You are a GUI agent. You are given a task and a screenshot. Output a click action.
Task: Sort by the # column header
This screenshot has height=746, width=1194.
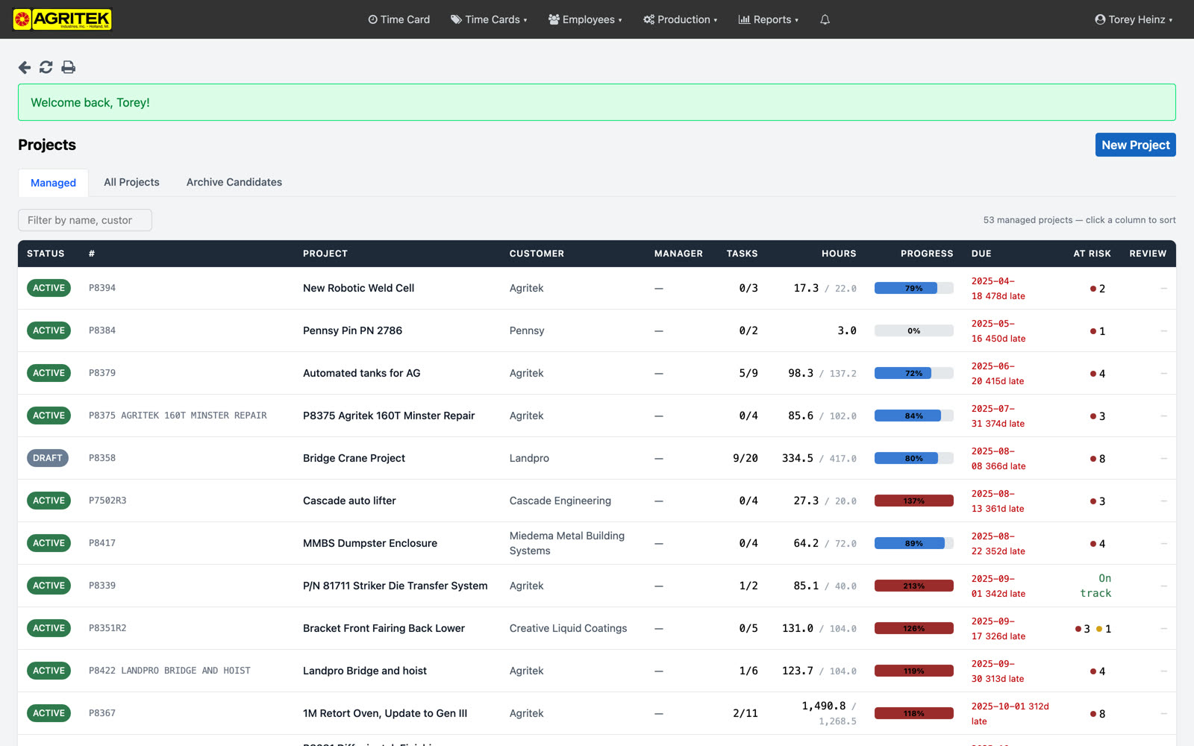(92, 254)
